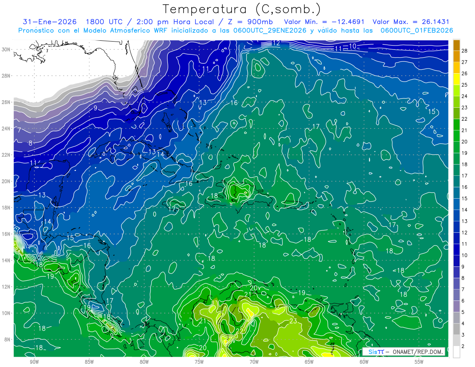The image size is (475, 367).
Task: Click the contour label "7" near 24N
Action: 19,130
